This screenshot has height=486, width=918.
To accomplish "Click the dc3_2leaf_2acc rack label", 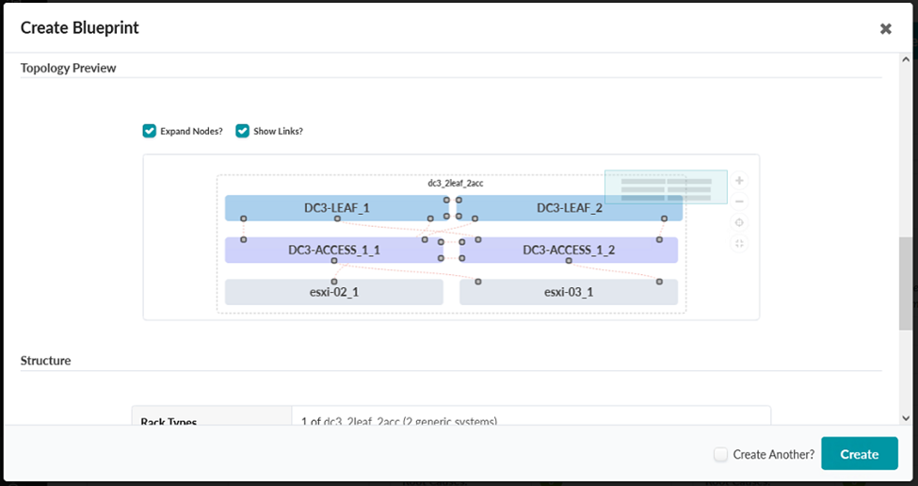I will click(456, 183).
